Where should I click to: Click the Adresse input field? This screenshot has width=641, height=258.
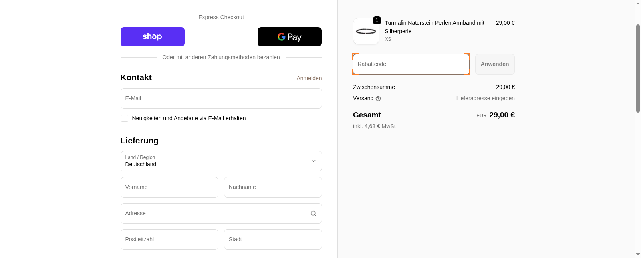click(214, 213)
